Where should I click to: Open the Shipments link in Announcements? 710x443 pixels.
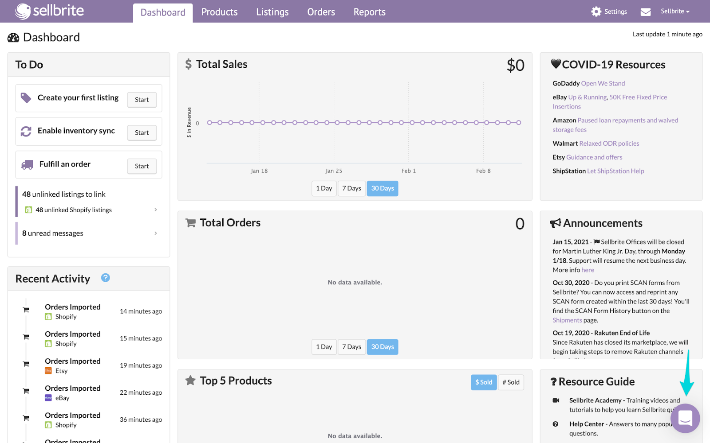tap(567, 320)
